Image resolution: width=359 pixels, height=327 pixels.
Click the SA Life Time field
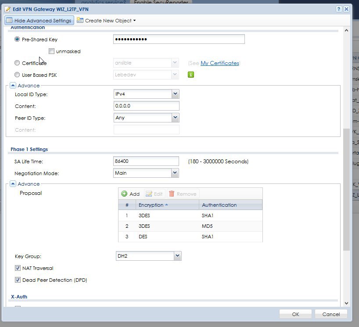pos(146,161)
